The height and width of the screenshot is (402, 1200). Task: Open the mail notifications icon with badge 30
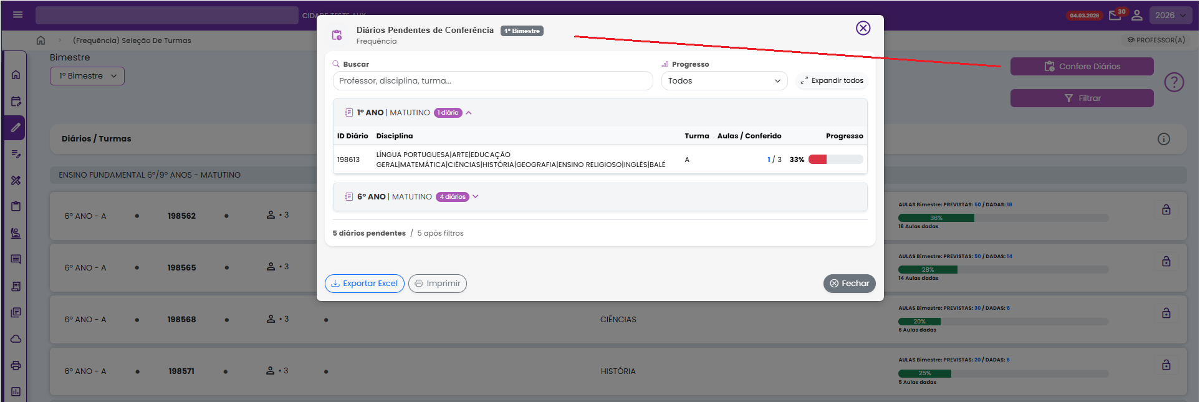[1115, 16]
